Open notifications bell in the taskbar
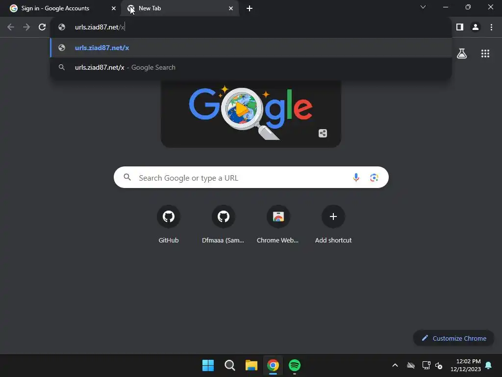The width and height of the screenshot is (502, 377). click(x=489, y=365)
